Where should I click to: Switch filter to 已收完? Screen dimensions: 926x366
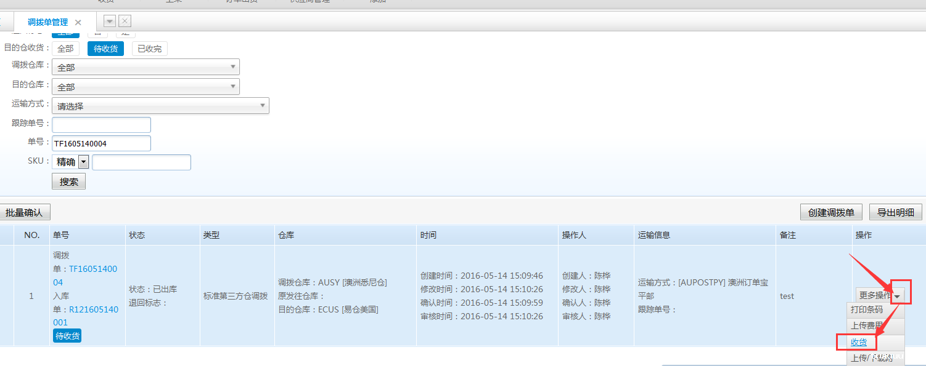(x=149, y=48)
